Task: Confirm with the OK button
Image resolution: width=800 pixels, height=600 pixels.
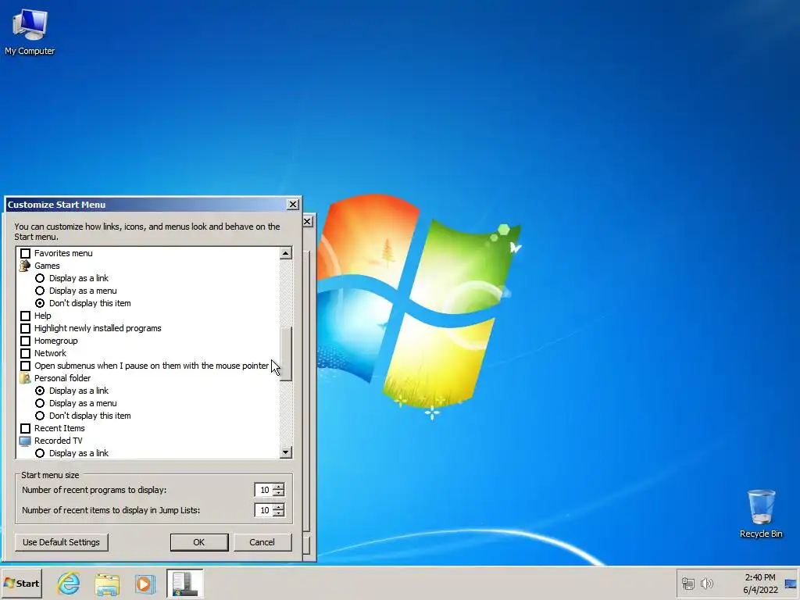Action: (x=199, y=542)
